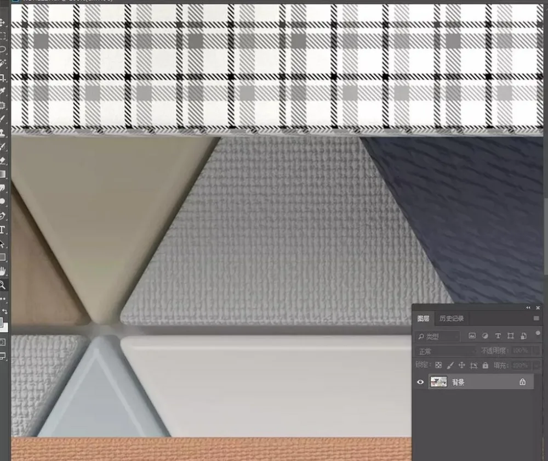The height and width of the screenshot is (461, 548).
Task: Select the History Brush tool
Action: [2, 147]
